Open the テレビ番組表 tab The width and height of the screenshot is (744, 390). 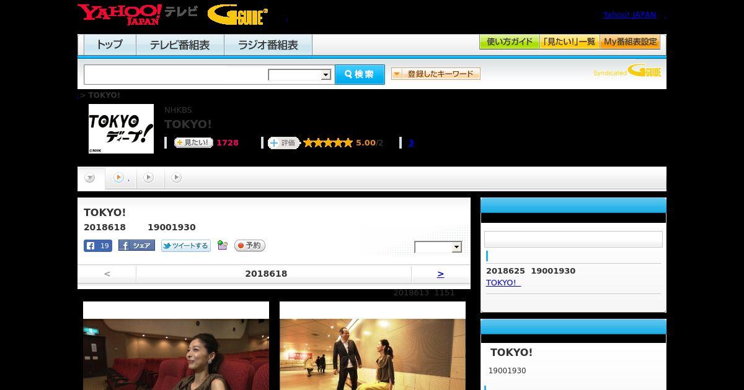pyautogui.click(x=180, y=45)
